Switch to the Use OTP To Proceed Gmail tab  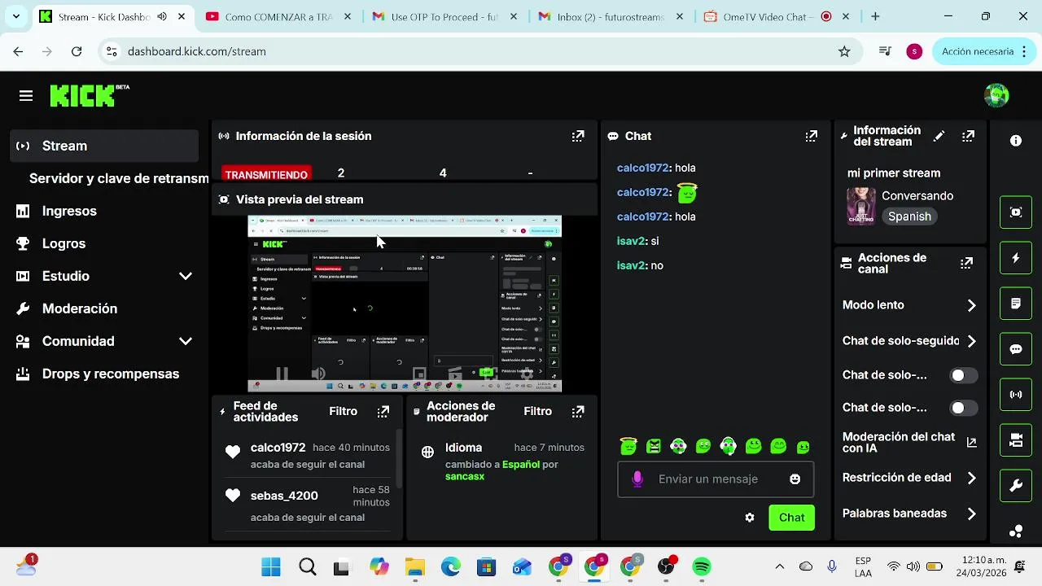click(x=443, y=16)
